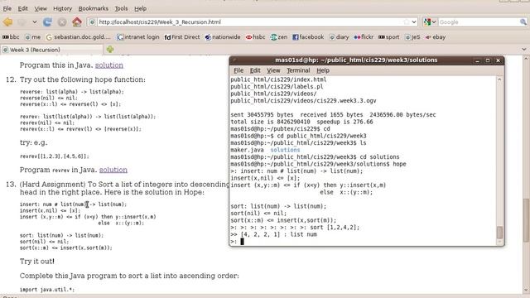Open the diary bookmark
Image resolution: width=530 pixels, height=298 pixels.
coord(339,36)
